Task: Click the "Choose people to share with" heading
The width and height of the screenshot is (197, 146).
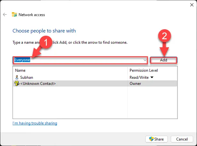Action: 44,31
